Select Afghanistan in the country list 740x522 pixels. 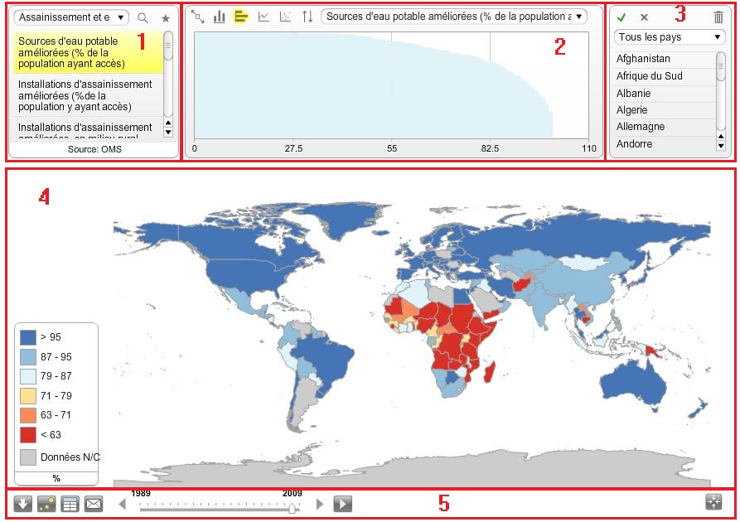(x=644, y=59)
